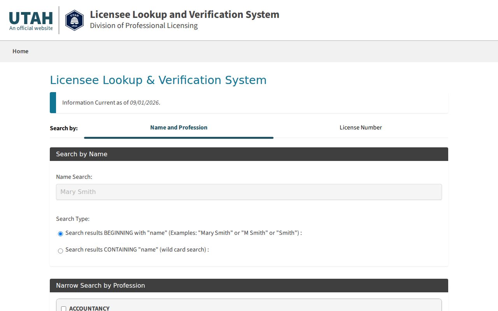Click the Information Current as of 09/01/2026 text

[x=111, y=103]
